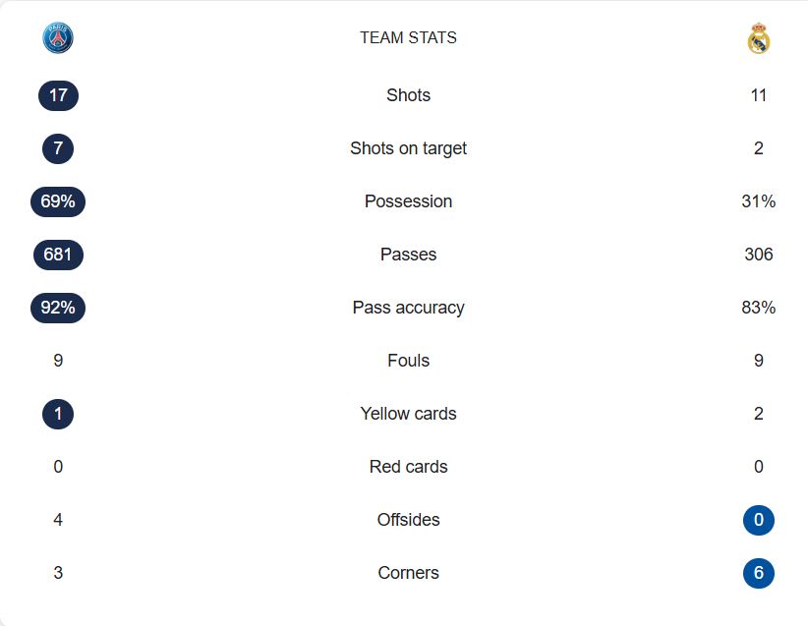Click Real Madrid's 306 passes value
808x626 pixels.
pos(759,255)
